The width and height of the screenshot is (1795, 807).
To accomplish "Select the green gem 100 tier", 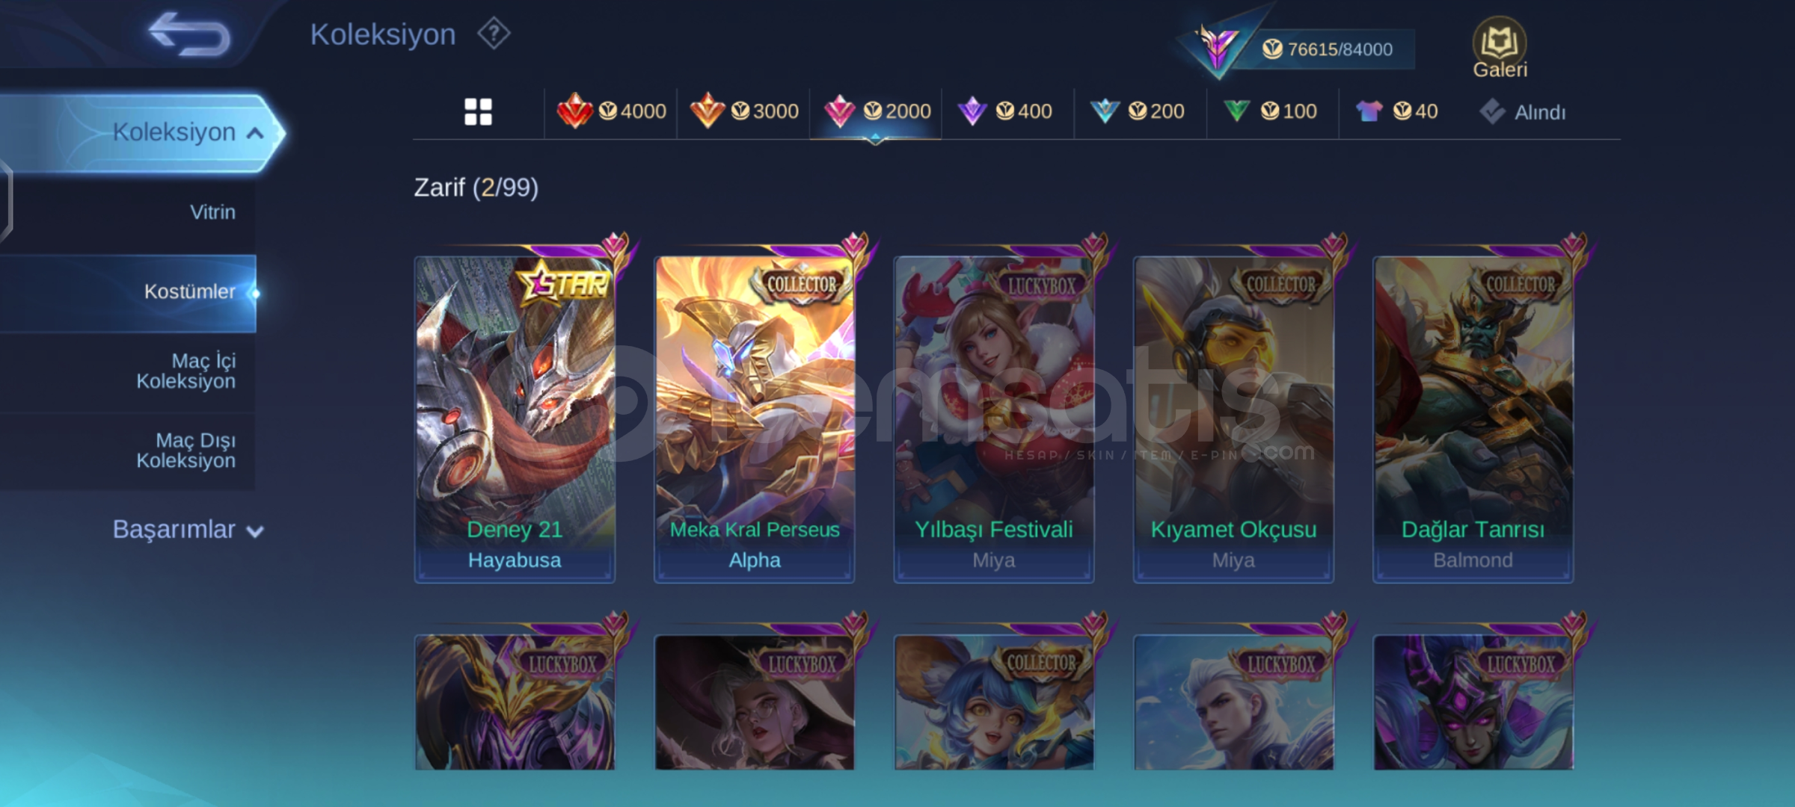I will (1269, 111).
